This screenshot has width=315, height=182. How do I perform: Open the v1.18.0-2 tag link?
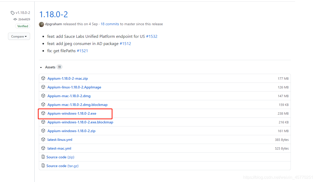click(x=23, y=13)
